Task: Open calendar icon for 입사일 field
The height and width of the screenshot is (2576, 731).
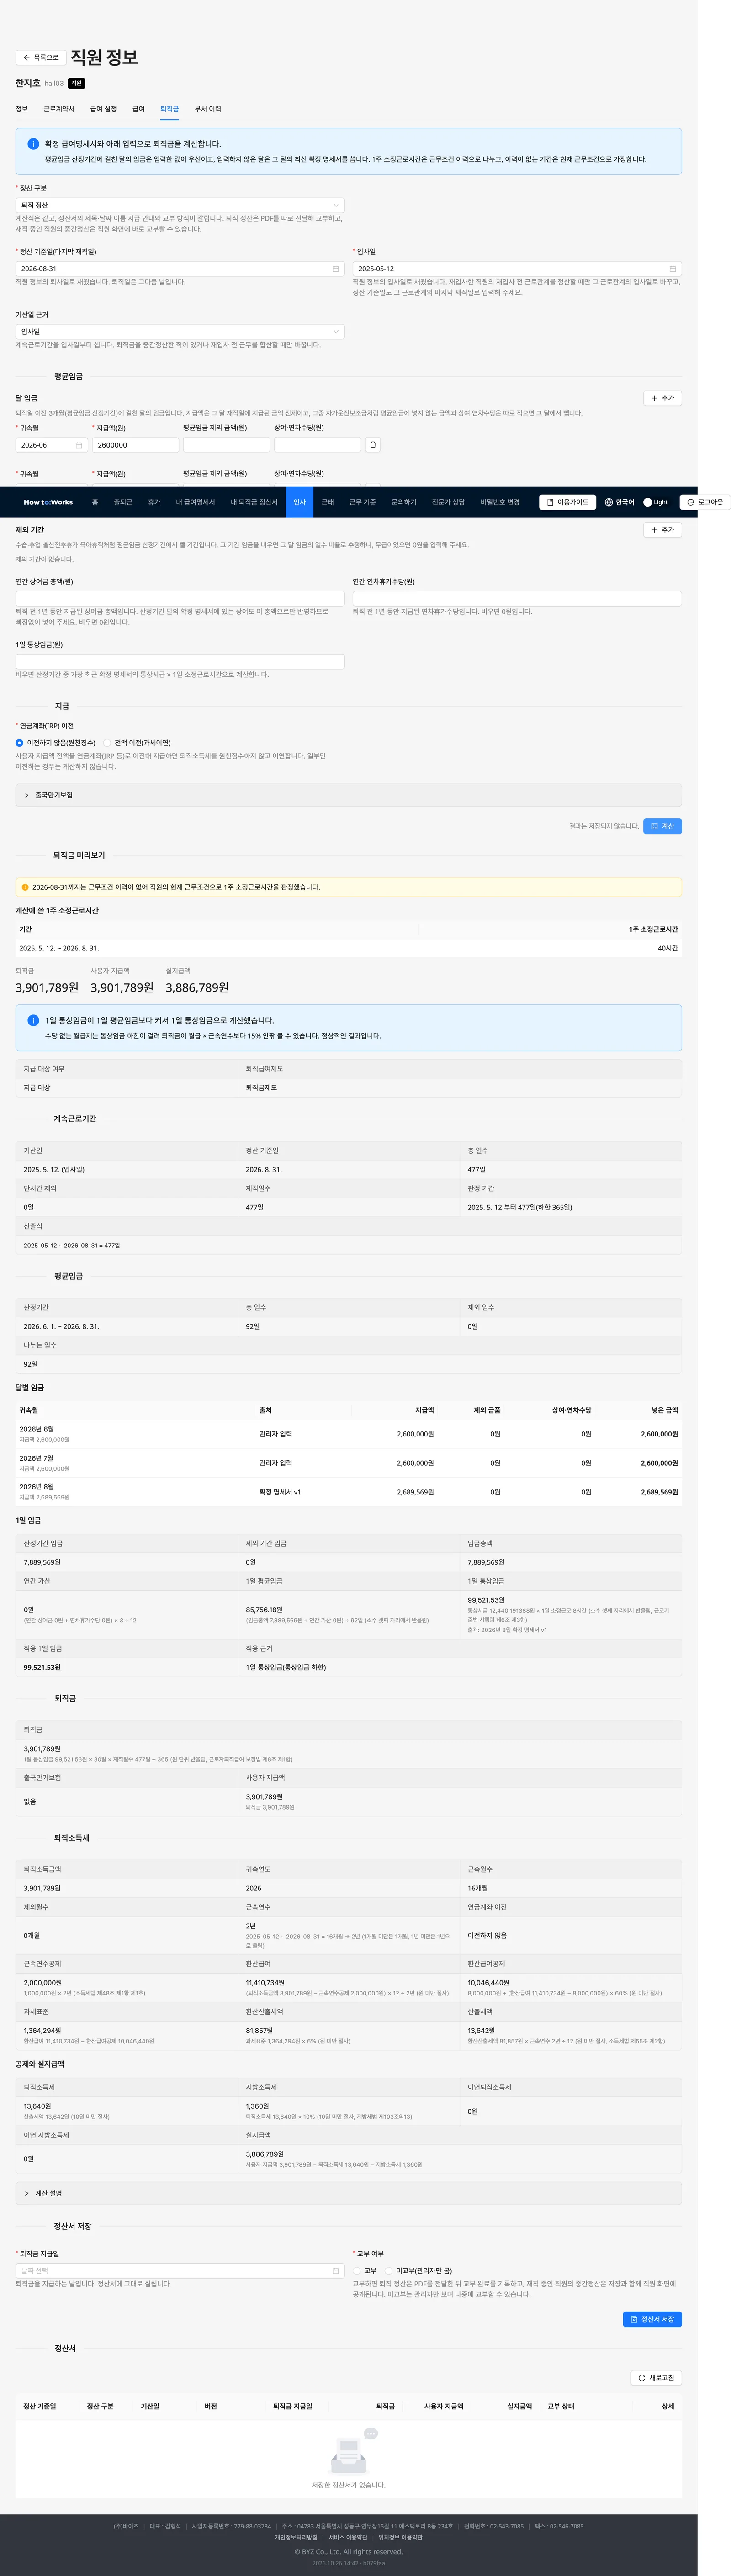Action: click(672, 269)
